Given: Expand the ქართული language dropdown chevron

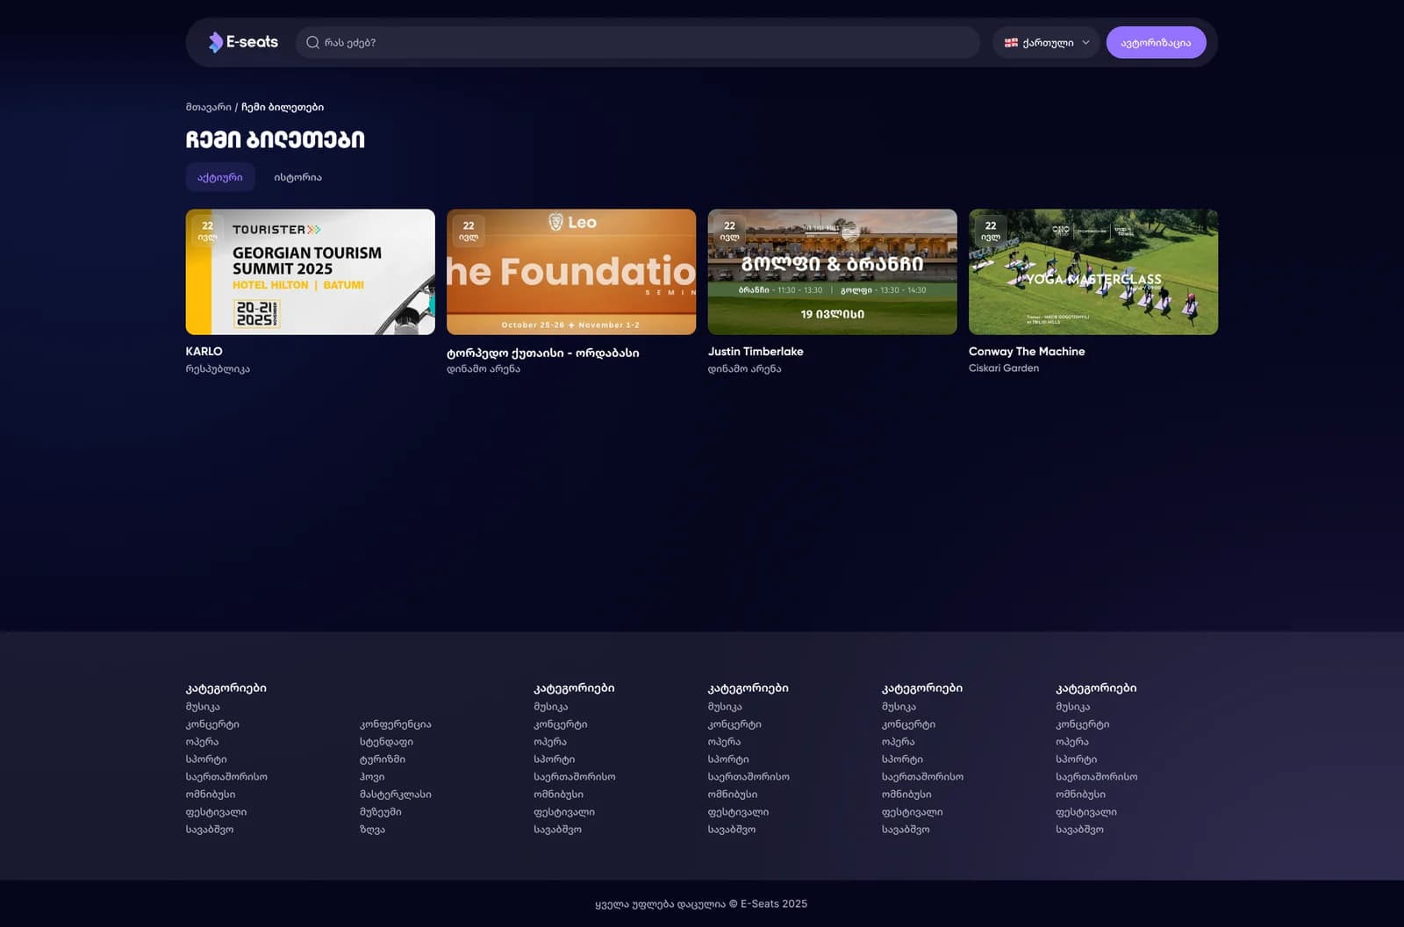Looking at the screenshot, I should tap(1085, 42).
